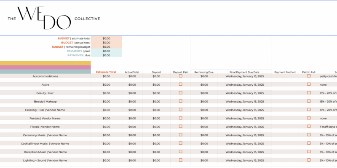This screenshot has width=337, height=168.
Task: Select the Attire row label
Action: (45, 85)
